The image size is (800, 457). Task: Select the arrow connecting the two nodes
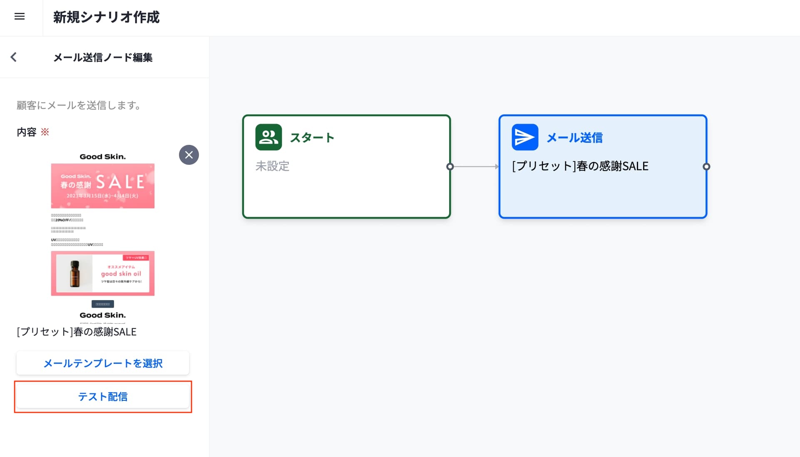click(475, 166)
